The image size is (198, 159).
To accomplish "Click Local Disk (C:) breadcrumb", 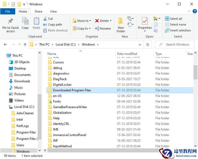I will pos(66,44).
